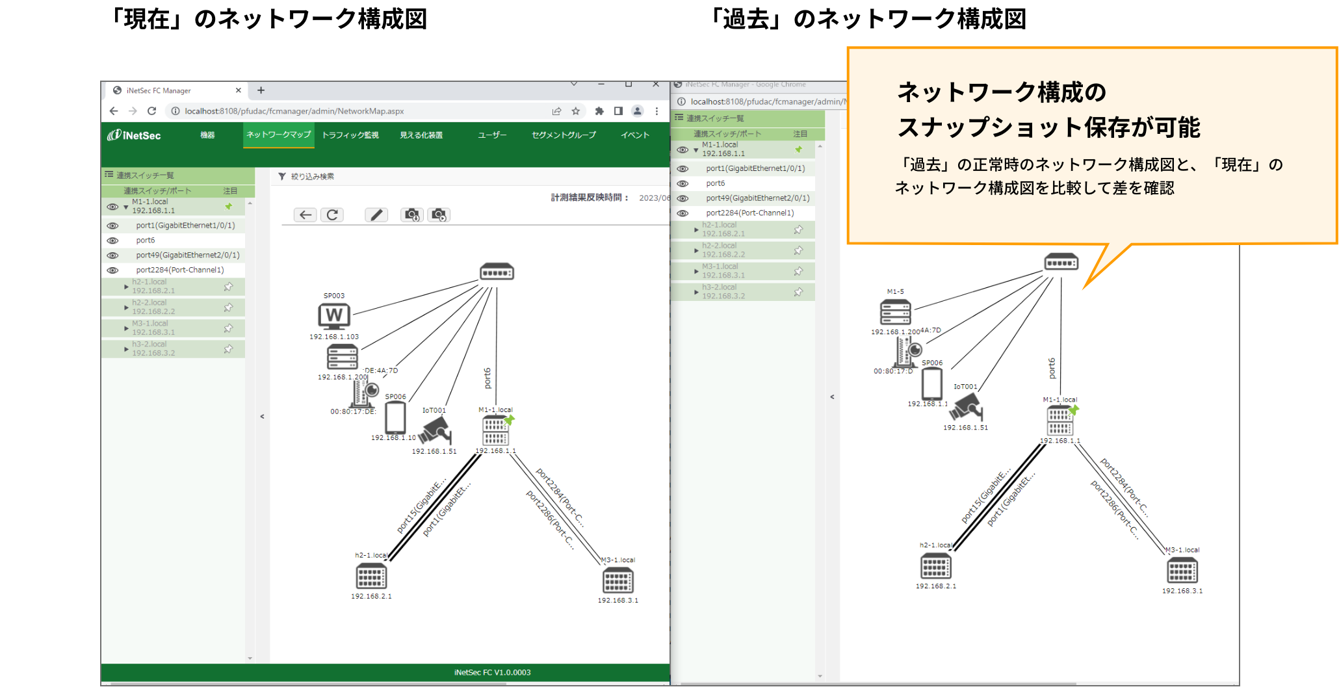The height and width of the screenshot is (689, 1339).
Task: Click the browser extensions puzzle icon
Action: click(599, 111)
